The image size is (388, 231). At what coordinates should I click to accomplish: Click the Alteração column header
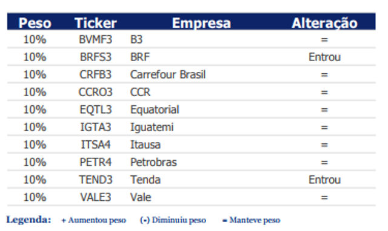324,23
